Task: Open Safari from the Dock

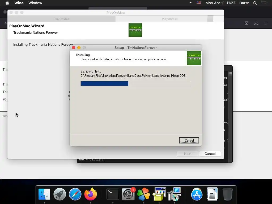Action: (75, 194)
